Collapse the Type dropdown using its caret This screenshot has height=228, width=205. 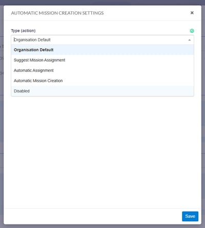click(189, 40)
